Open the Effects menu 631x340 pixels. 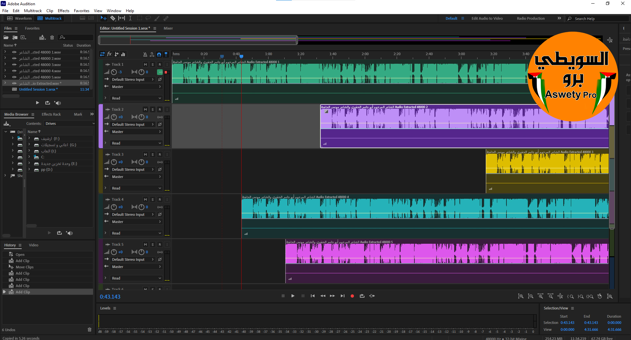tap(63, 11)
